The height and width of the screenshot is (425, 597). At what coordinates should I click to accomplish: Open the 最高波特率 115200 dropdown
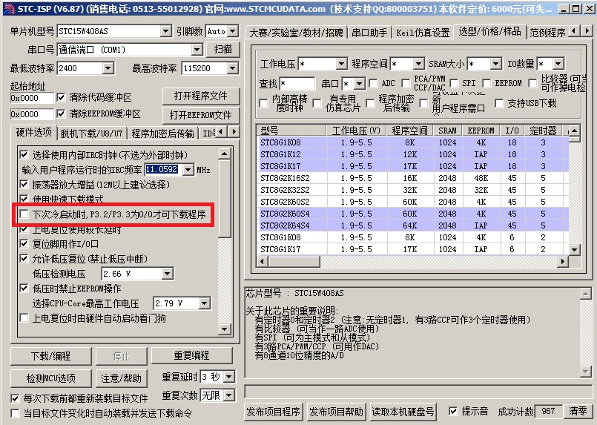(233, 68)
